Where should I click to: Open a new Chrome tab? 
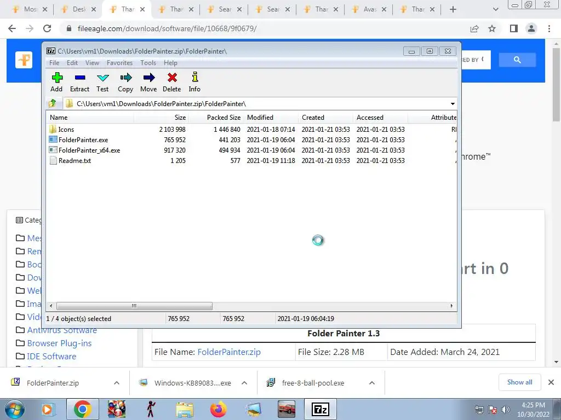(x=453, y=9)
